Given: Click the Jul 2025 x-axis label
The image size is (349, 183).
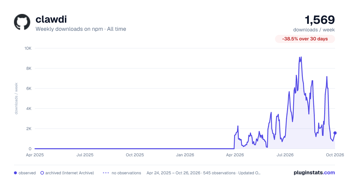Looking at the screenshot, I should (85, 155).
